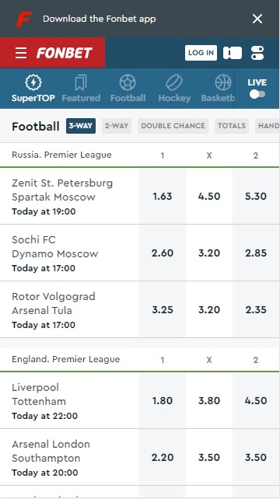Choose the Hockey puck icon
Screen dimensions: 280x499
click(174, 82)
